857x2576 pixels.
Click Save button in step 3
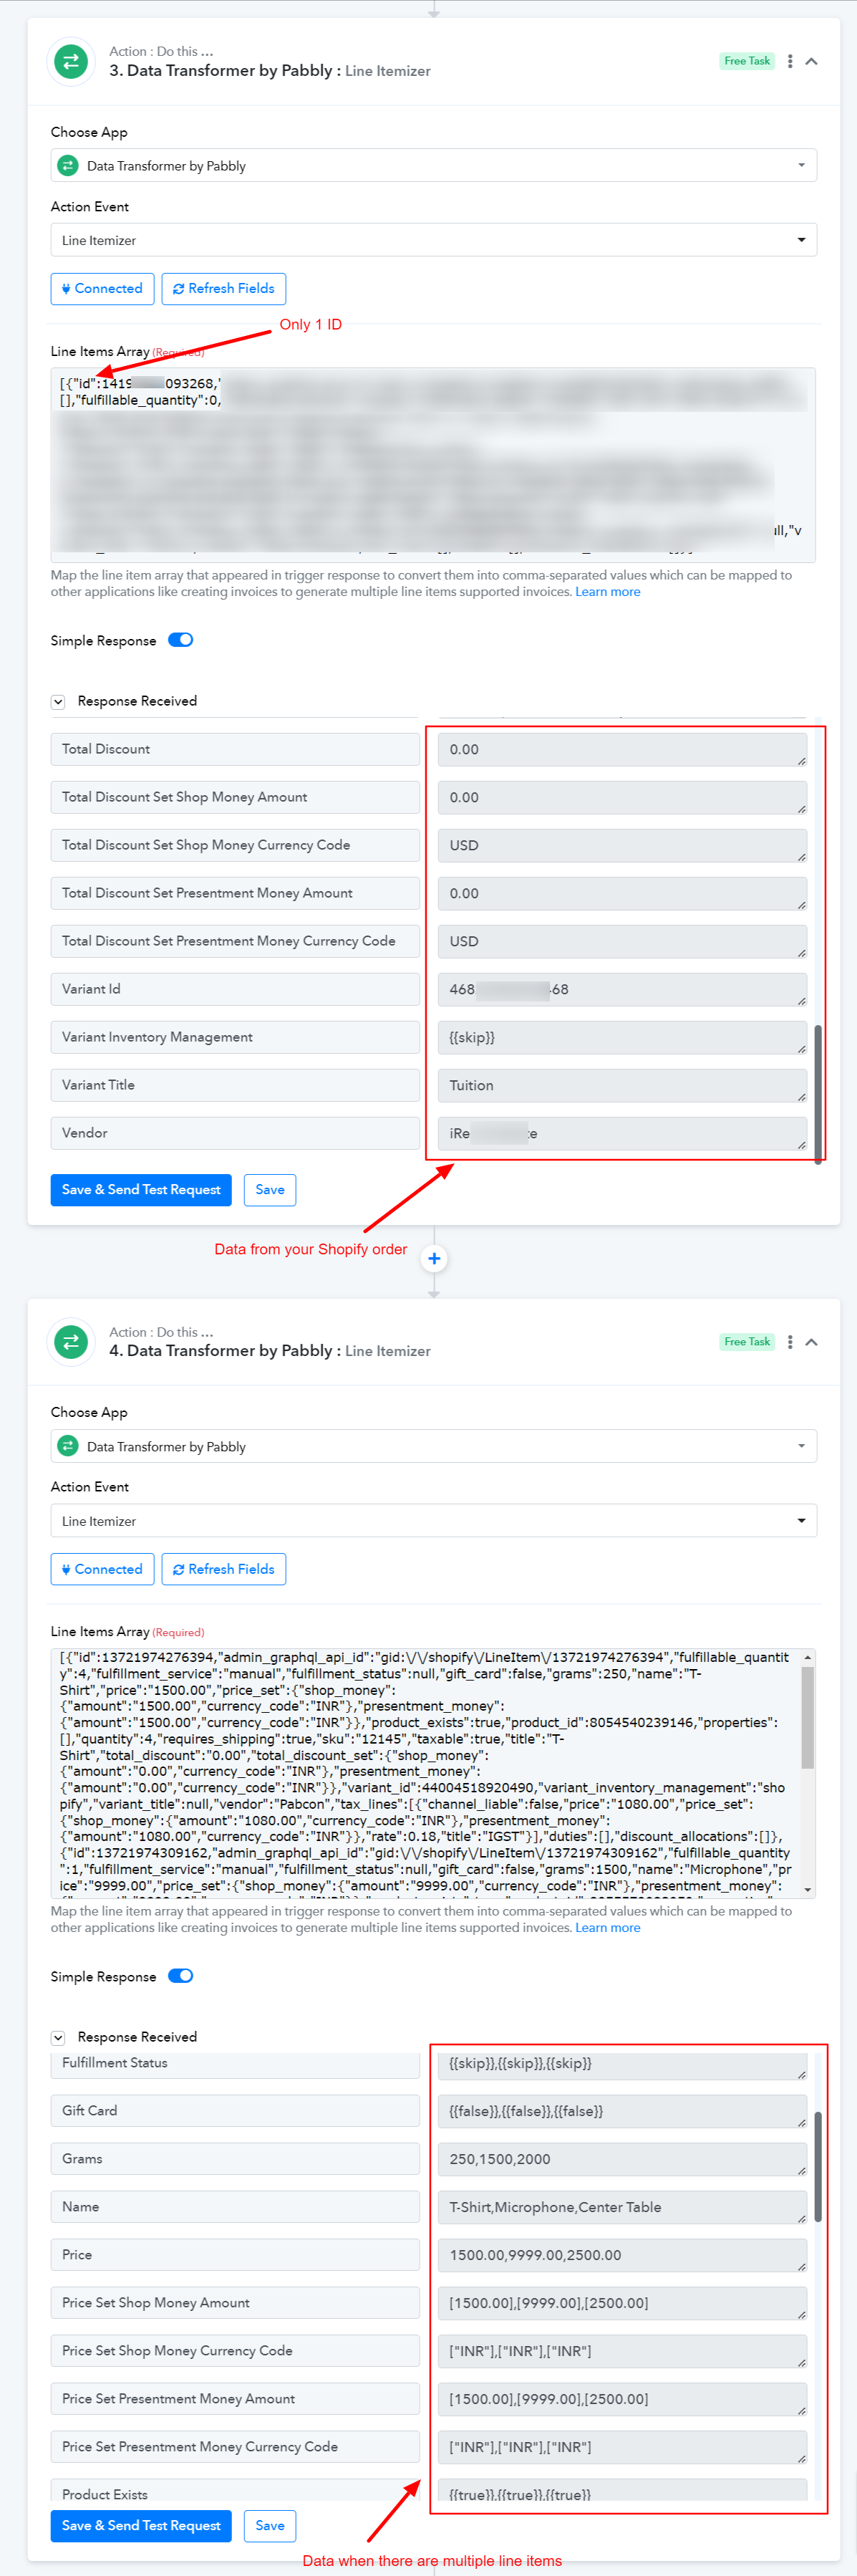tap(270, 1190)
